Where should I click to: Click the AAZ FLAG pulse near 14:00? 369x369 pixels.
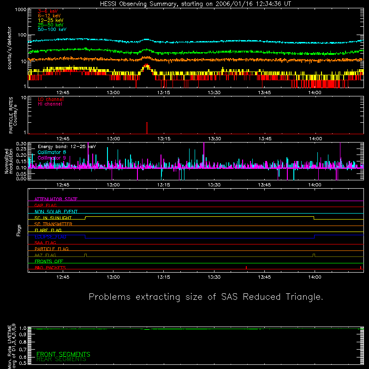pyautogui.click(x=314, y=256)
